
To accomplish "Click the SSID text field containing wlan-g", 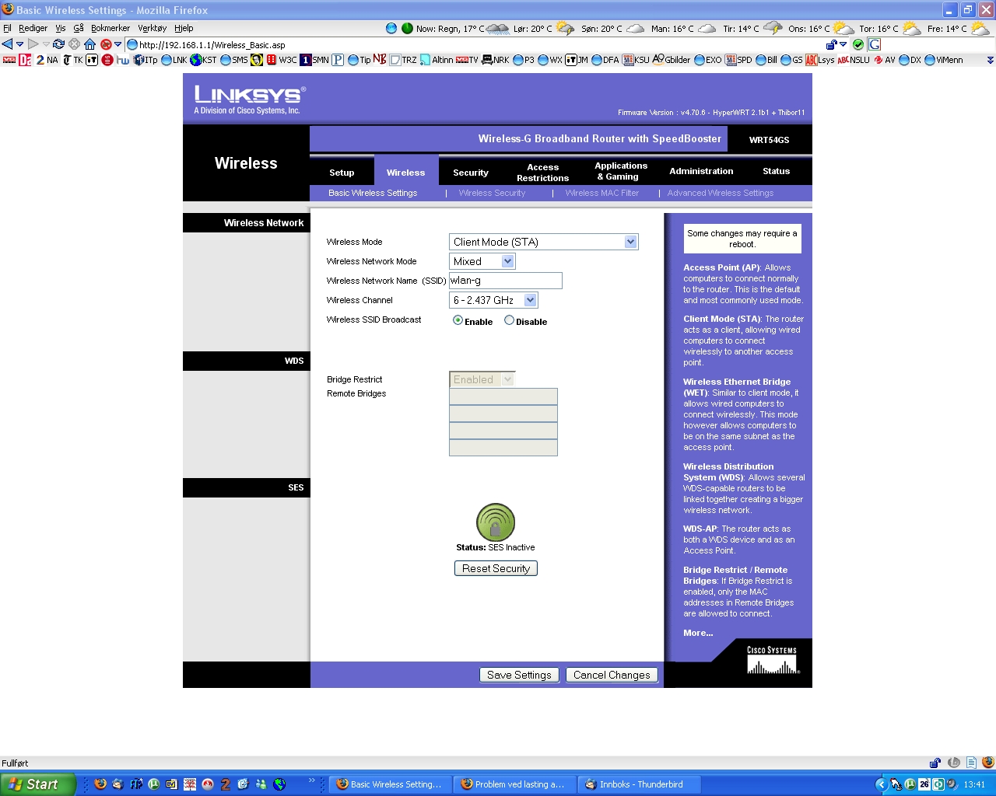I will [x=506, y=281].
